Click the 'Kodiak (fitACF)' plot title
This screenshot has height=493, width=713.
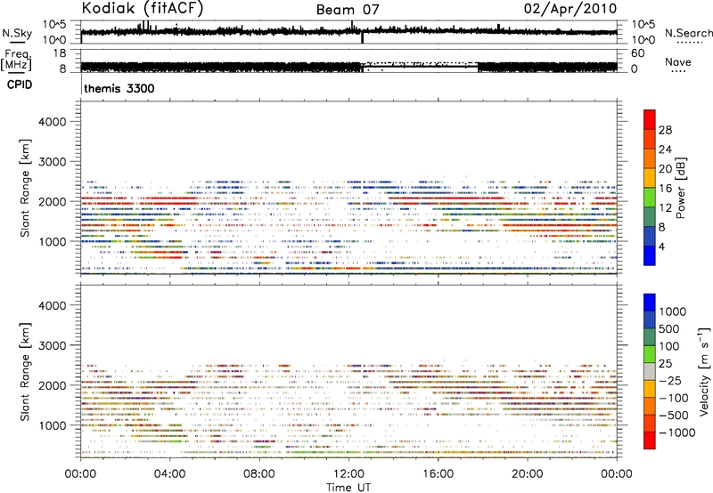tap(143, 8)
